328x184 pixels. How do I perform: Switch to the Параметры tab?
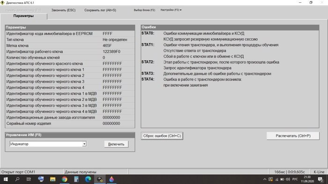pos(23,16)
